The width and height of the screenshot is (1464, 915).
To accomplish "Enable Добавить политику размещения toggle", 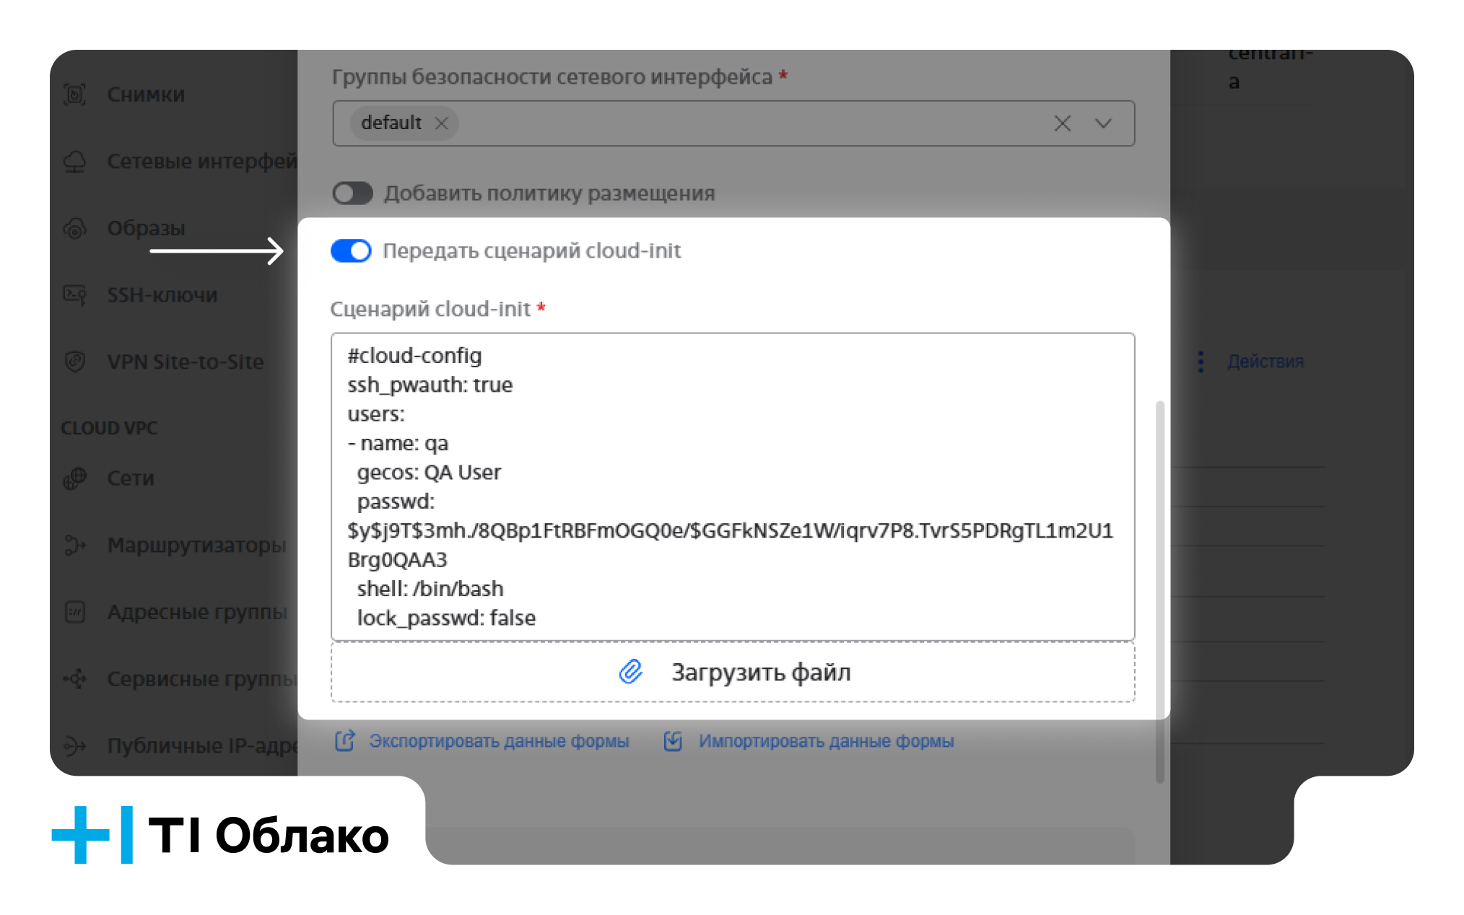I will [x=352, y=193].
